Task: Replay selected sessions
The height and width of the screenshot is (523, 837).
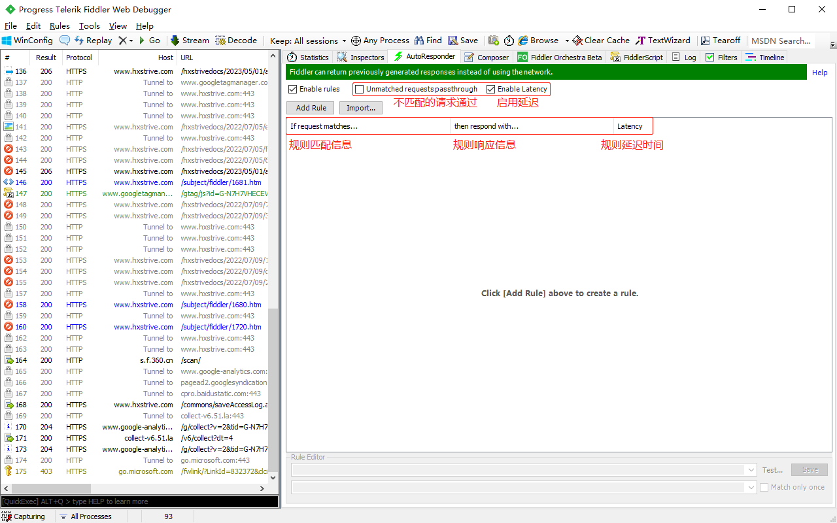Action: click(93, 41)
